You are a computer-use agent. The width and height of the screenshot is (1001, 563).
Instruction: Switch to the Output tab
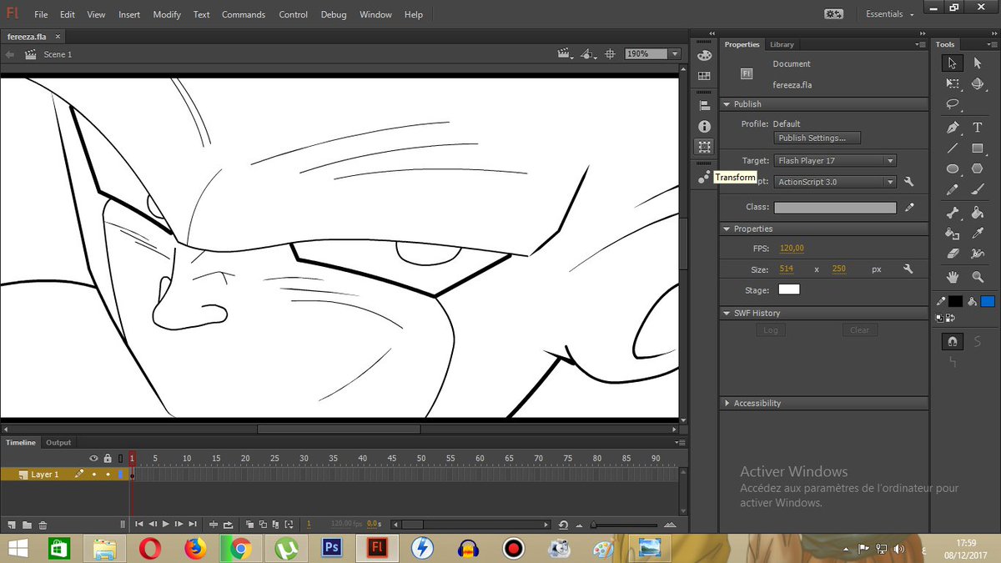(x=58, y=442)
